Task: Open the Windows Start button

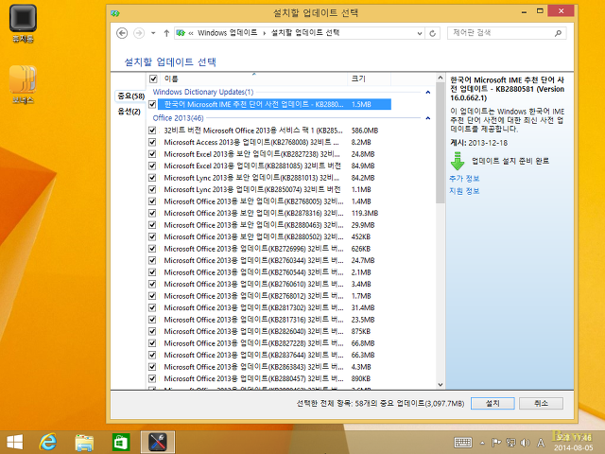Action: click(x=15, y=442)
